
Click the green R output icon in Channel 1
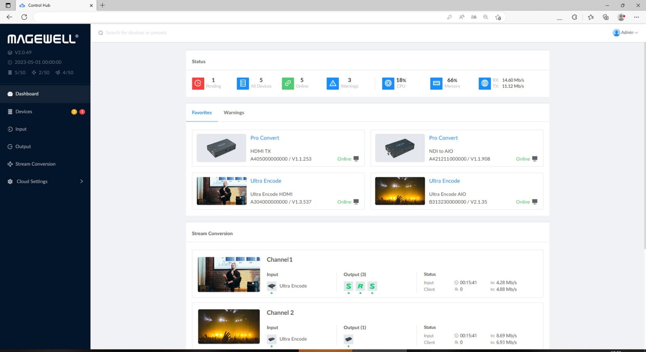[360, 286]
